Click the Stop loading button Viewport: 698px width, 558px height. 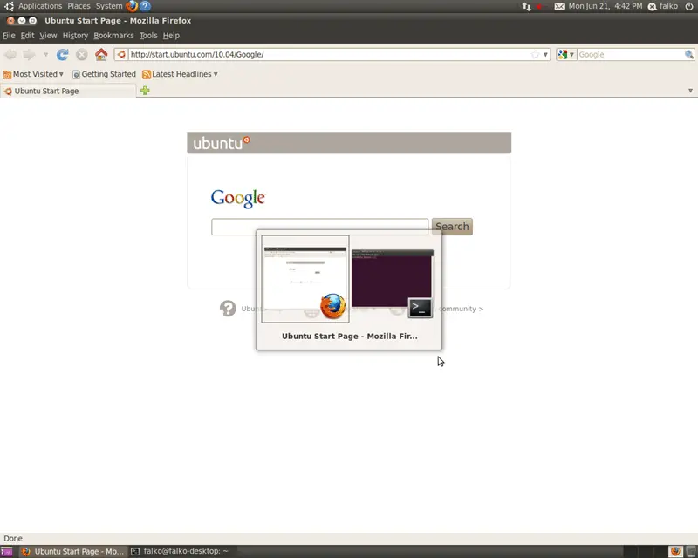[x=81, y=54]
